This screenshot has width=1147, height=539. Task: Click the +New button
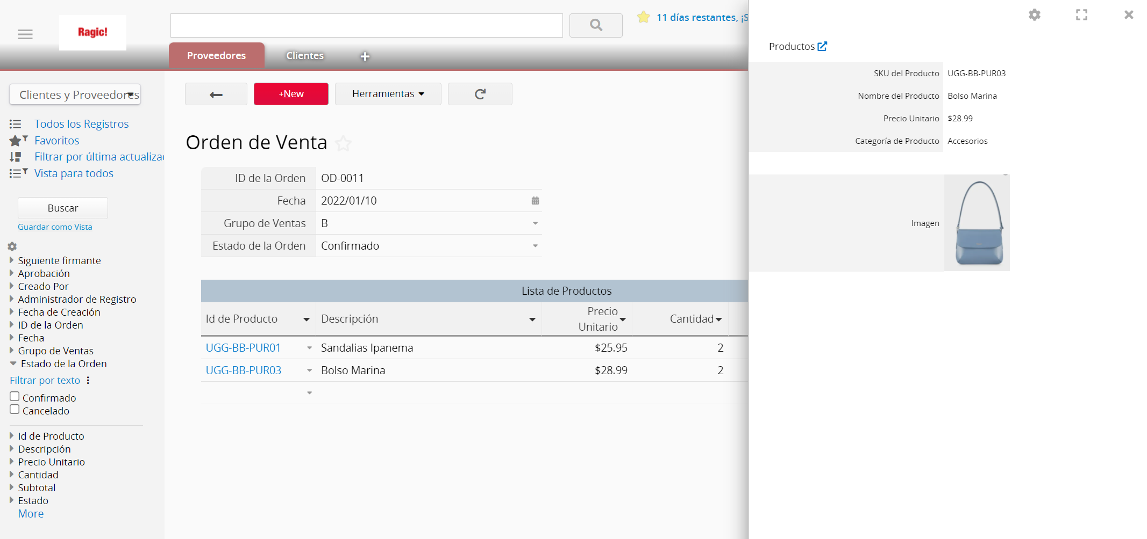pyautogui.click(x=291, y=94)
